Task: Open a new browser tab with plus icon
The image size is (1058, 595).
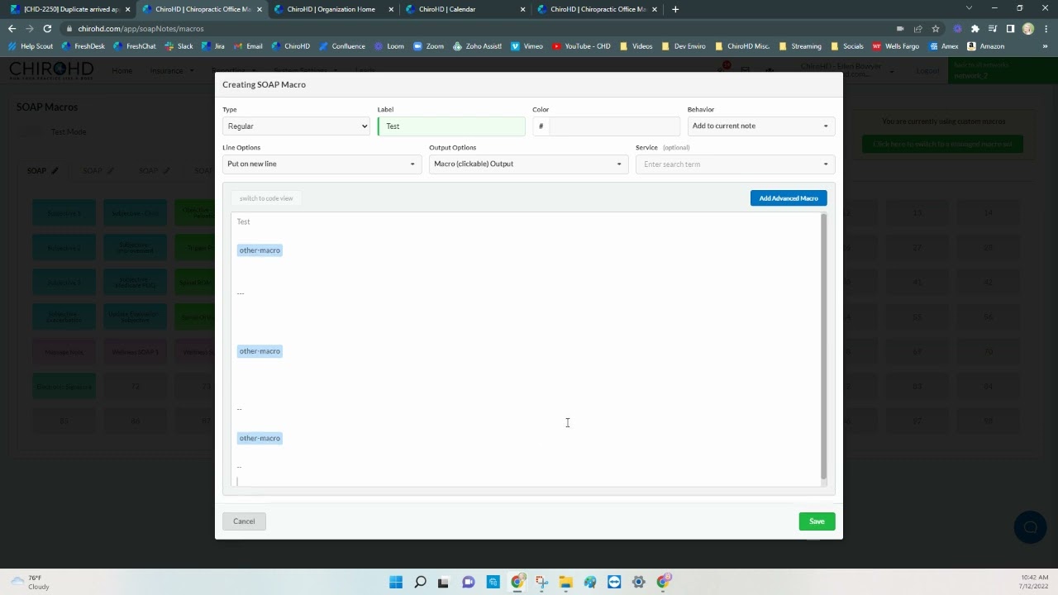Action: tap(675, 9)
